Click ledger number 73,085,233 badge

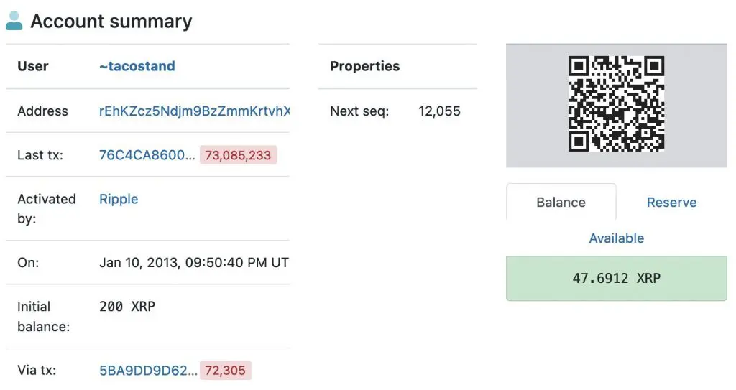click(238, 155)
